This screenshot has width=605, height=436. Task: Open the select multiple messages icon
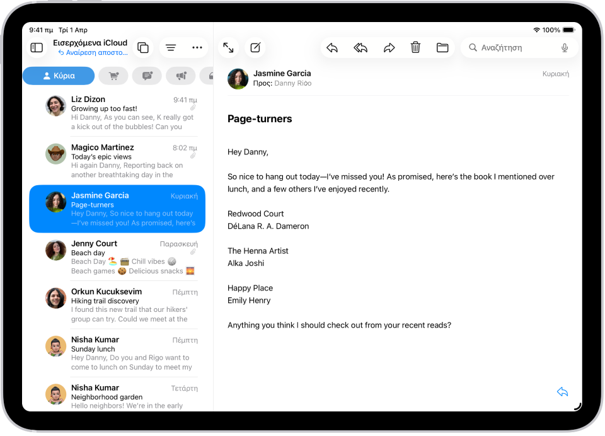point(143,48)
